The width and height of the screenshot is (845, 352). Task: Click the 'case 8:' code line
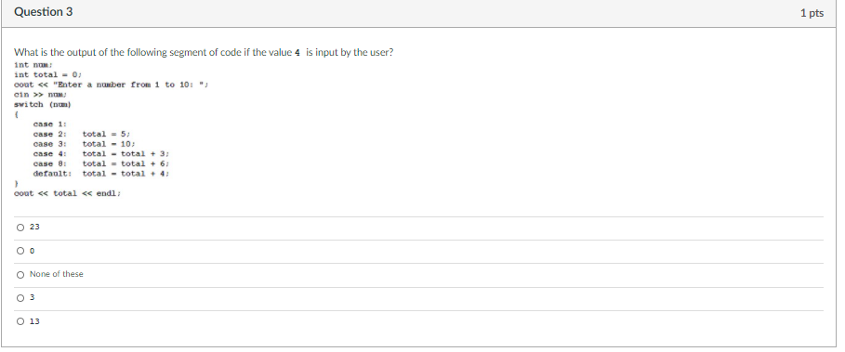pos(102,163)
